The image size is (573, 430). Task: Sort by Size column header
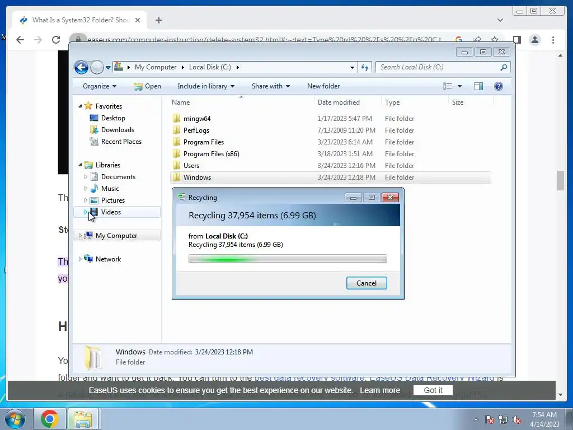[x=458, y=102]
